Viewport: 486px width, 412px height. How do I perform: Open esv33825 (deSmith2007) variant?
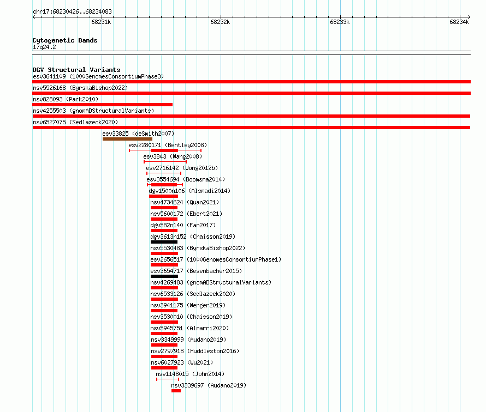138,134
